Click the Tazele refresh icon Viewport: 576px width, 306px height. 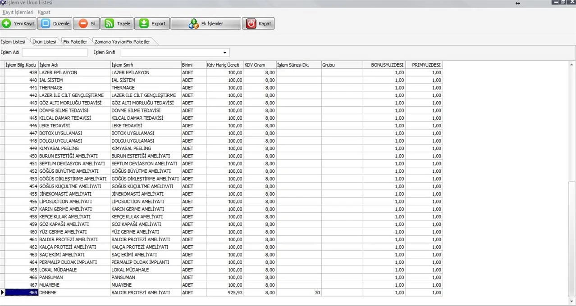pyautogui.click(x=109, y=23)
